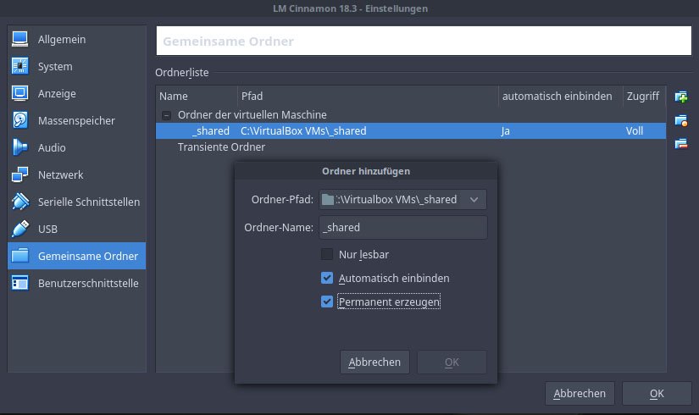
Task: Open the Audio settings page
Action: [x=76, y=147]
